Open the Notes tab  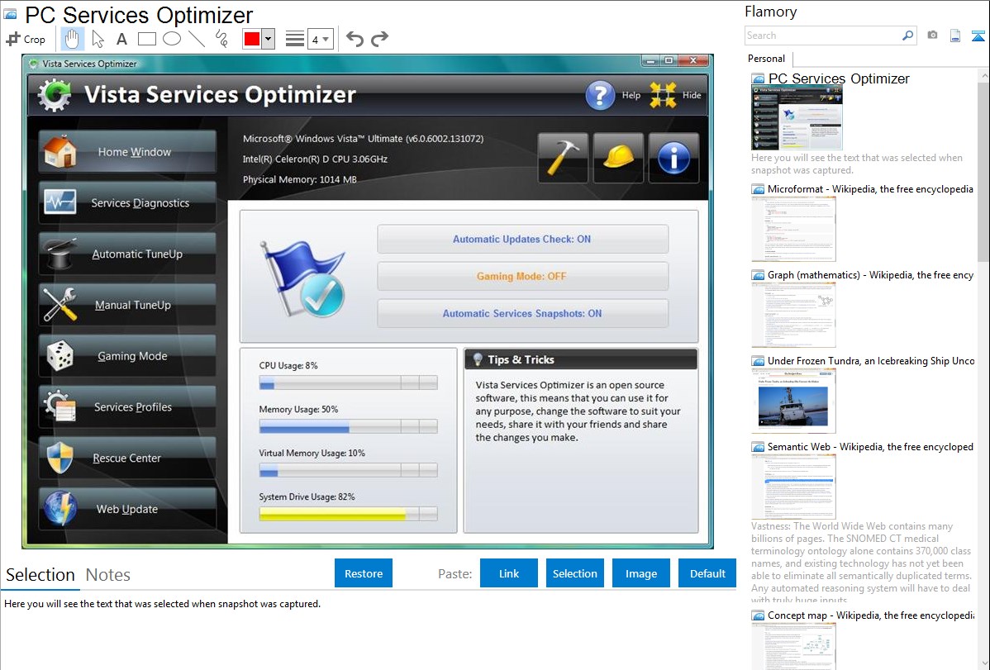108,575
